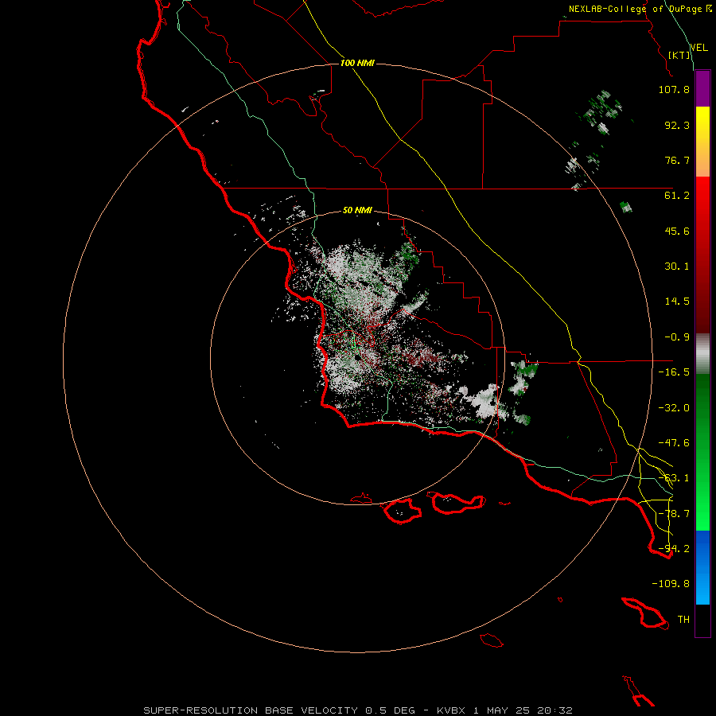Screen dimensions: 716x716
Task: Pick the gray near-zero segment of the color bar
Action: (702, 354)
